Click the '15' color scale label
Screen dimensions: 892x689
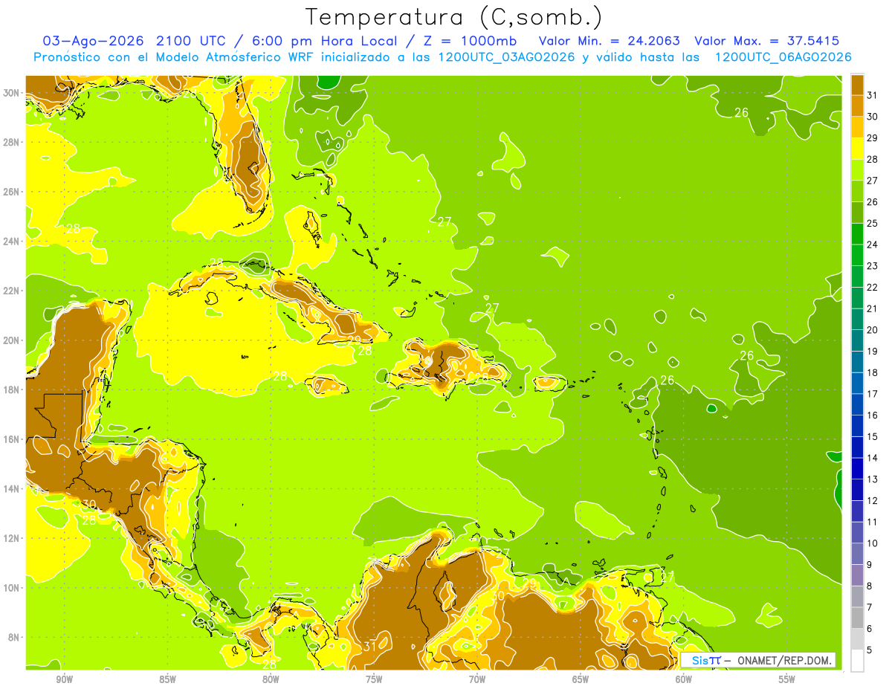coord(872,436)
